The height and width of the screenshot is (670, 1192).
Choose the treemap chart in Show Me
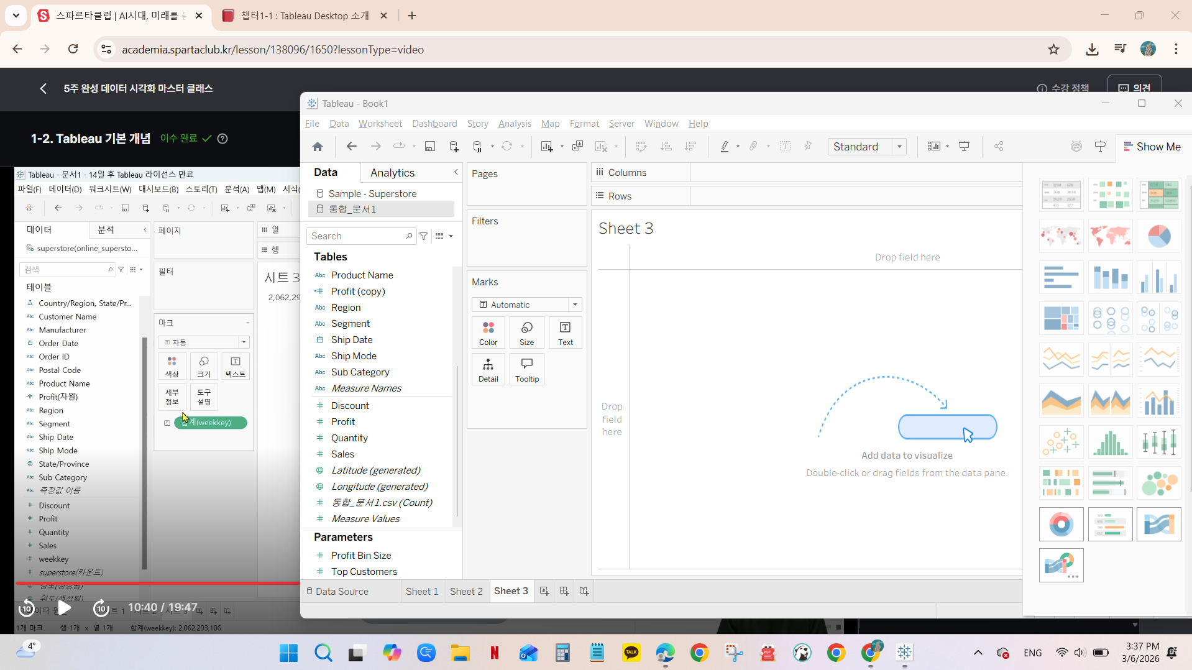coord(1061,318)
